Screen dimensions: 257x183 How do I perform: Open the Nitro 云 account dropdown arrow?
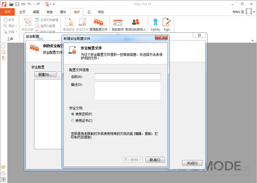pyautogui.click(x=254, y=12)
